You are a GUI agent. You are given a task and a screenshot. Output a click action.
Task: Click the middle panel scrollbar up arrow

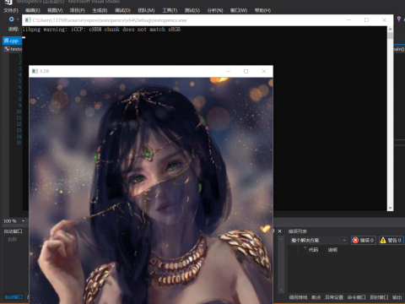point(281,238)
